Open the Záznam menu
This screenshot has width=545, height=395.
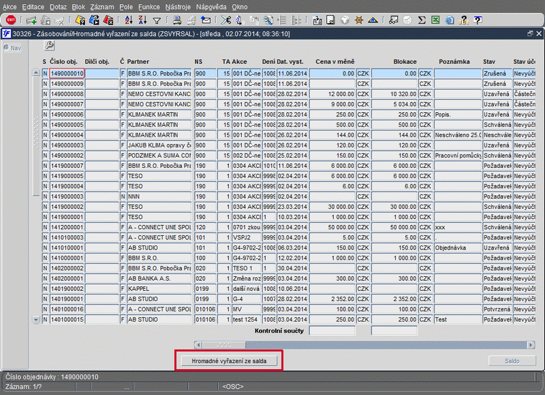point(102,7)
